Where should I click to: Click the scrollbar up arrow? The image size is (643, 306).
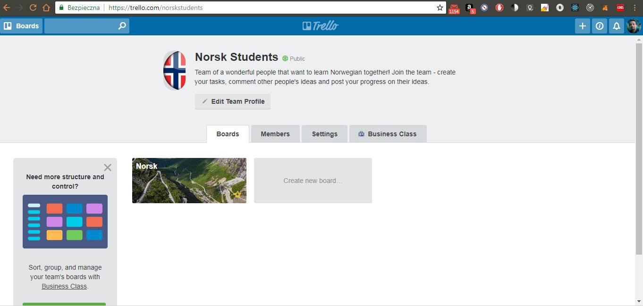639,39
